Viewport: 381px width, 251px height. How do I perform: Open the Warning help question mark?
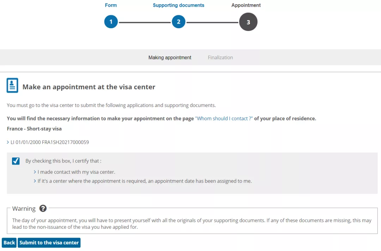[43, 208]
